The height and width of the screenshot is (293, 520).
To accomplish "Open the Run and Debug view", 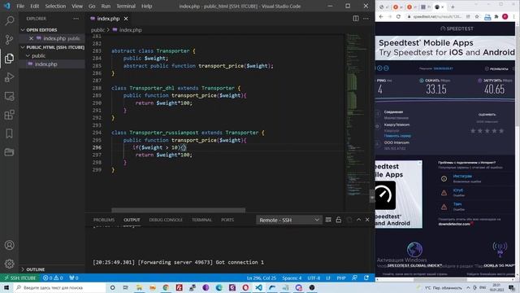I will click(x=9, y=77).
